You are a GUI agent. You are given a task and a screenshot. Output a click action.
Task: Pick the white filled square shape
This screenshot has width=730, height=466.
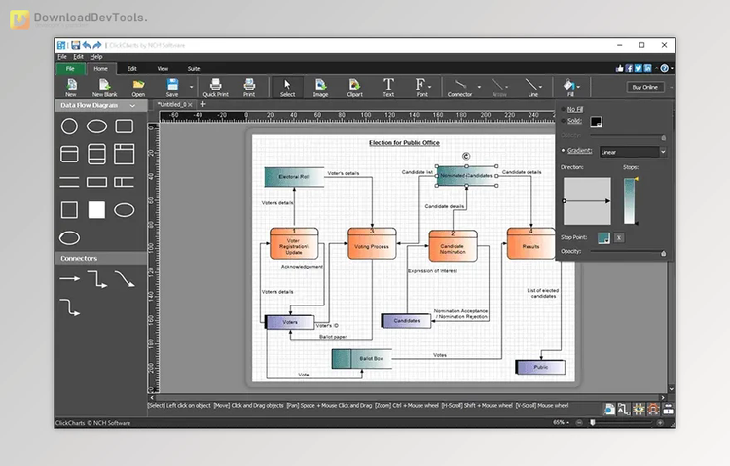click(x=96, y=210)
